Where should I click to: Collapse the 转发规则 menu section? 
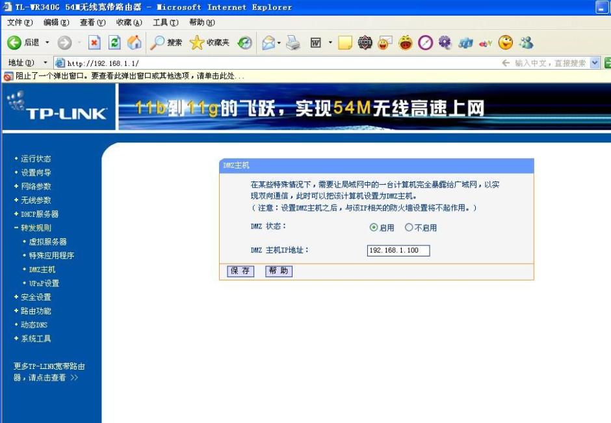(x=36, y=228)
